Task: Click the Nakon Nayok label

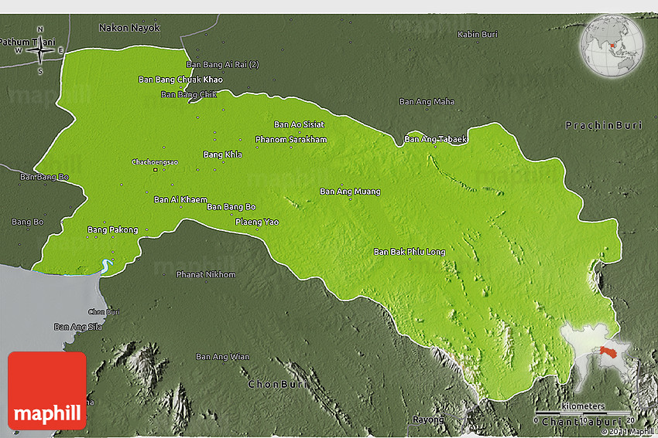Action: tap(129, 28)
